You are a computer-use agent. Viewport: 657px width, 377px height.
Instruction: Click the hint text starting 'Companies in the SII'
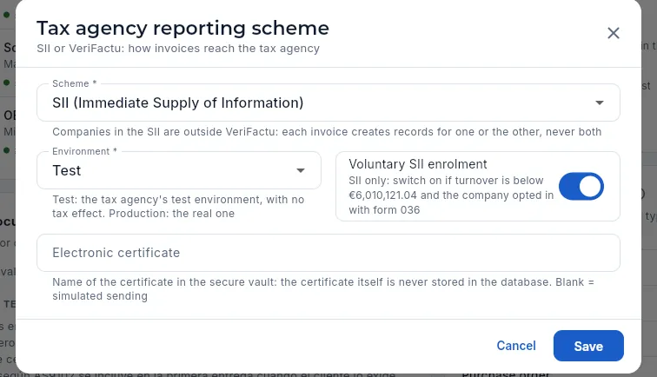pos(327,132)
